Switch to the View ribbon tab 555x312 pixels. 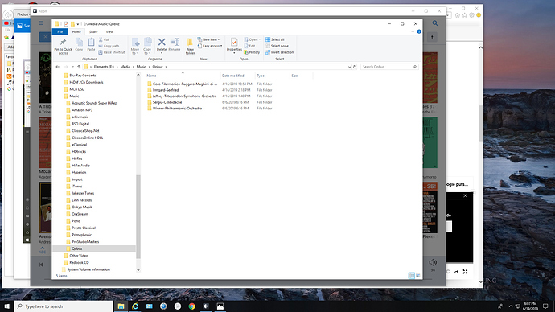109,32
